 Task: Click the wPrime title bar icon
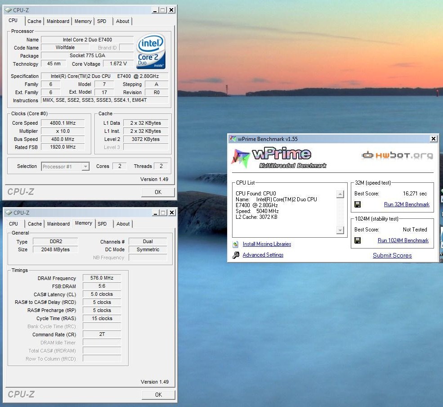click(233, 139)
